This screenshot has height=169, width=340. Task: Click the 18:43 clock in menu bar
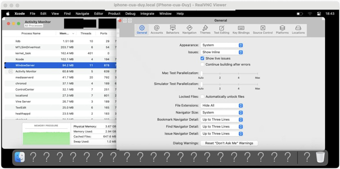point(330,14)
